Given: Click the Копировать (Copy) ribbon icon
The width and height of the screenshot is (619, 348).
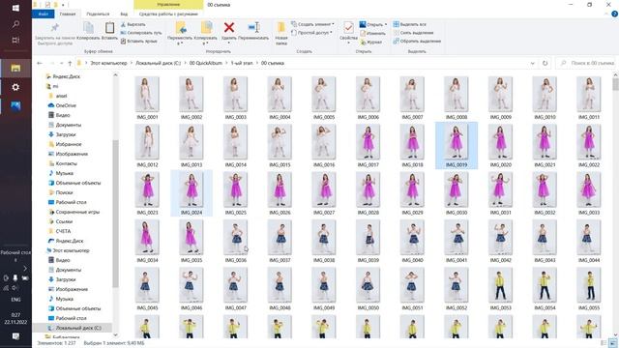Looking at the screenshot, I should [x=88, y=28].
